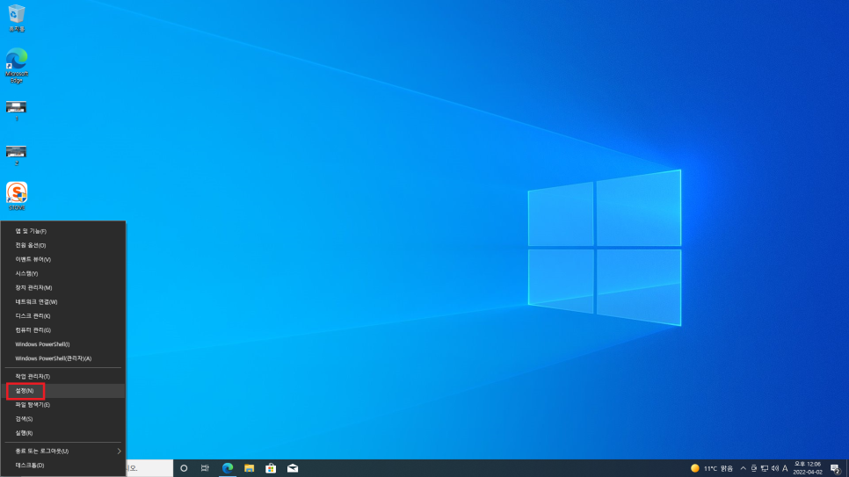Open the 앱 및 기능(F) menu entry
The image size is (849, 477).
pyautogui.click(x=62, y=231)
